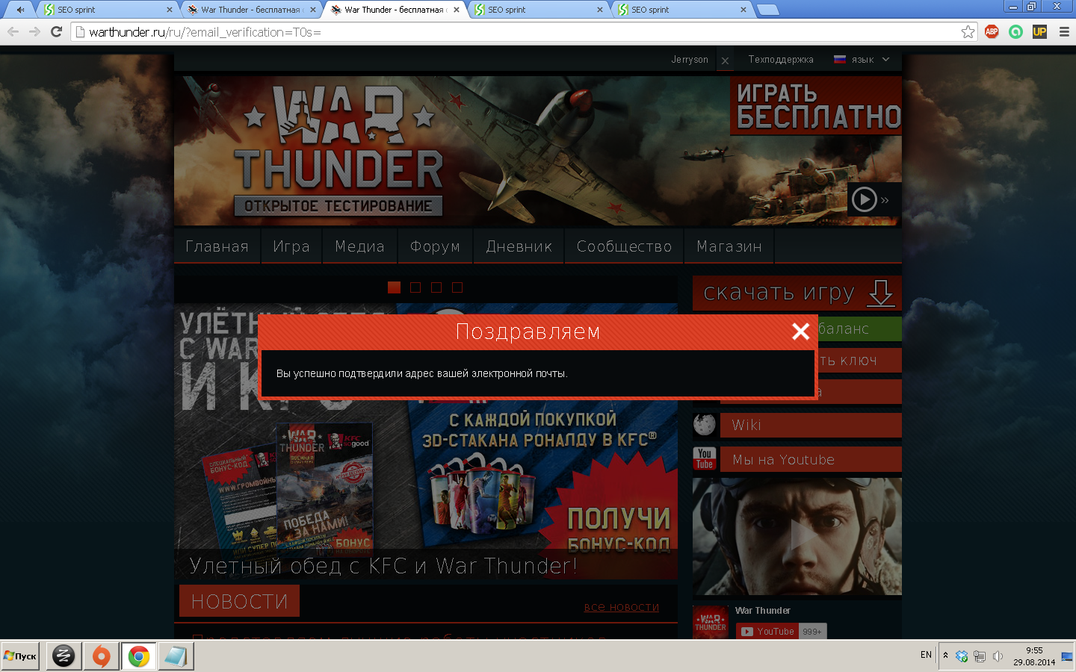Close the Поздравляем dialog with the X
The height and width of the screenshot is (672, 1076).
click(800, 332)
